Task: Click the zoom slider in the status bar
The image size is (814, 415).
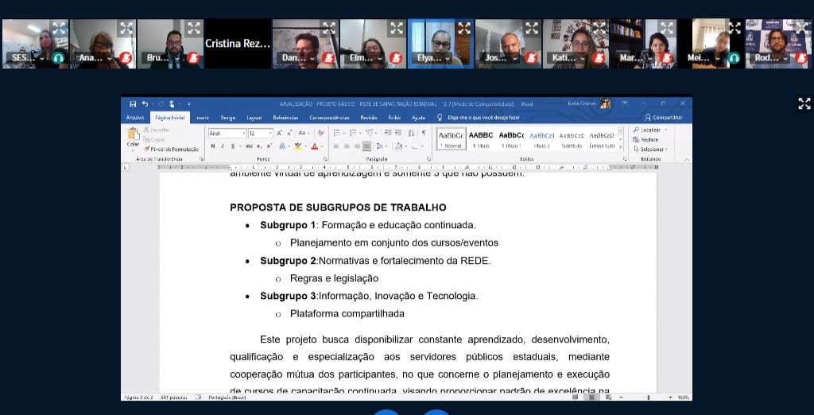Action: coord(648,397)
